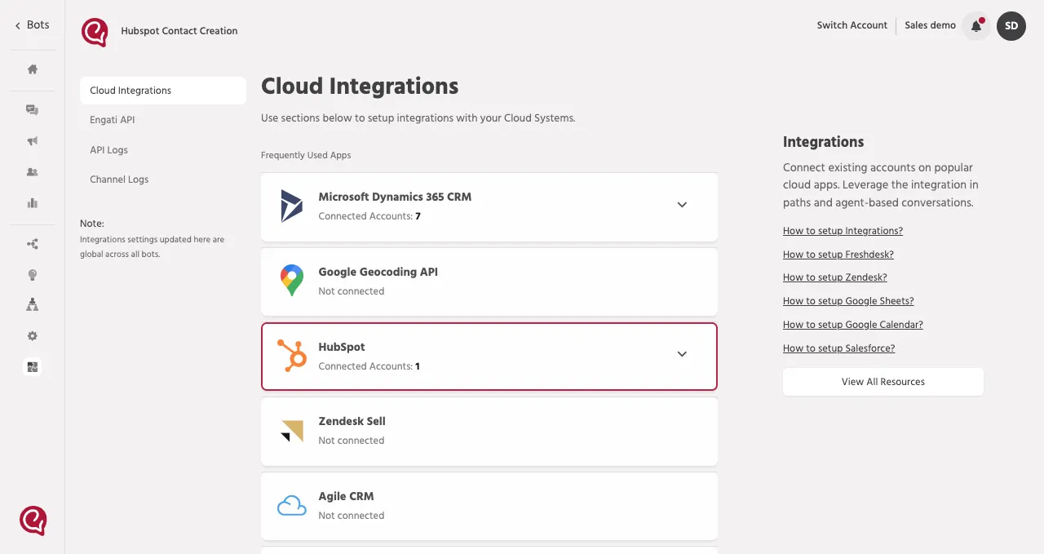Open the chat messages icon in sidebar
Viewport: 1044px width, 554px height.
pyautogui.click(x=33, y=110)
